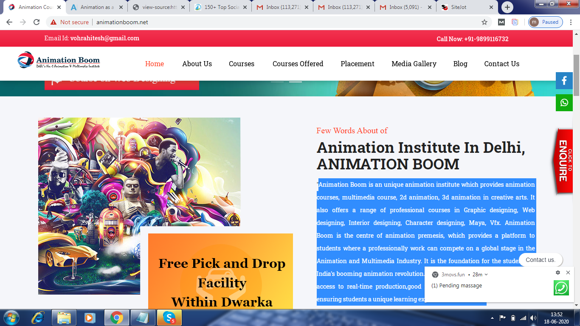
Task: Click the Paused profile button
Action: pos(546,22)
